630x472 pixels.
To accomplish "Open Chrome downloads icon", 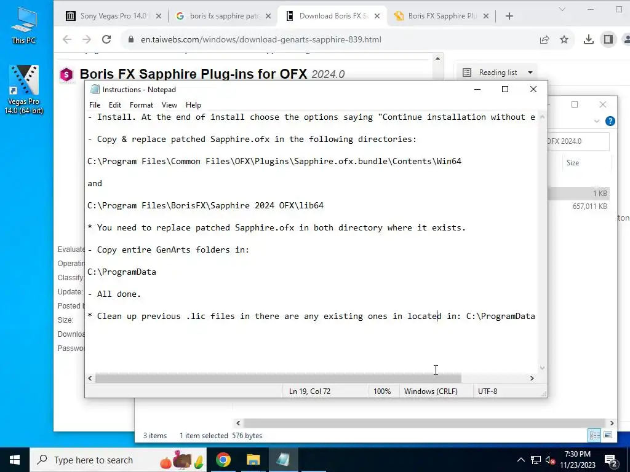I will tap(589, 39).
